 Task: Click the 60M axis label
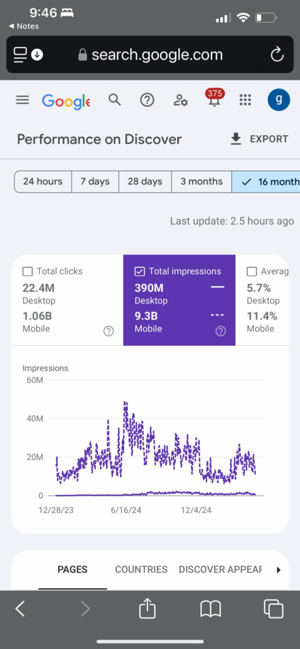(35, 380)
